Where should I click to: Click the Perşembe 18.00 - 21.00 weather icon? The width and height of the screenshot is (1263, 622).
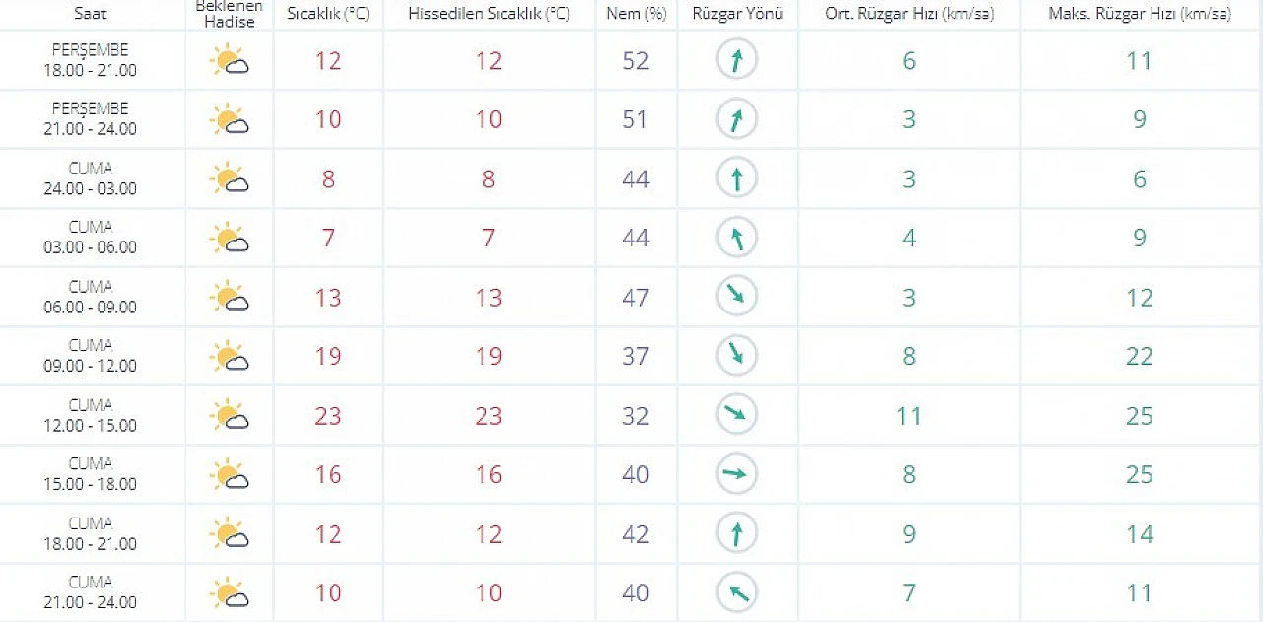(229, 62)
